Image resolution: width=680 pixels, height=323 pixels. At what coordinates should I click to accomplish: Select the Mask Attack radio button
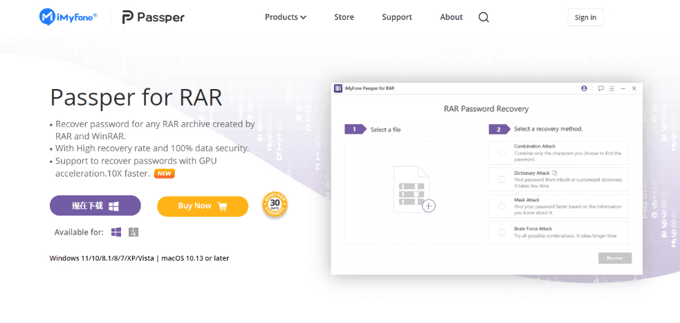click(502, 206)
